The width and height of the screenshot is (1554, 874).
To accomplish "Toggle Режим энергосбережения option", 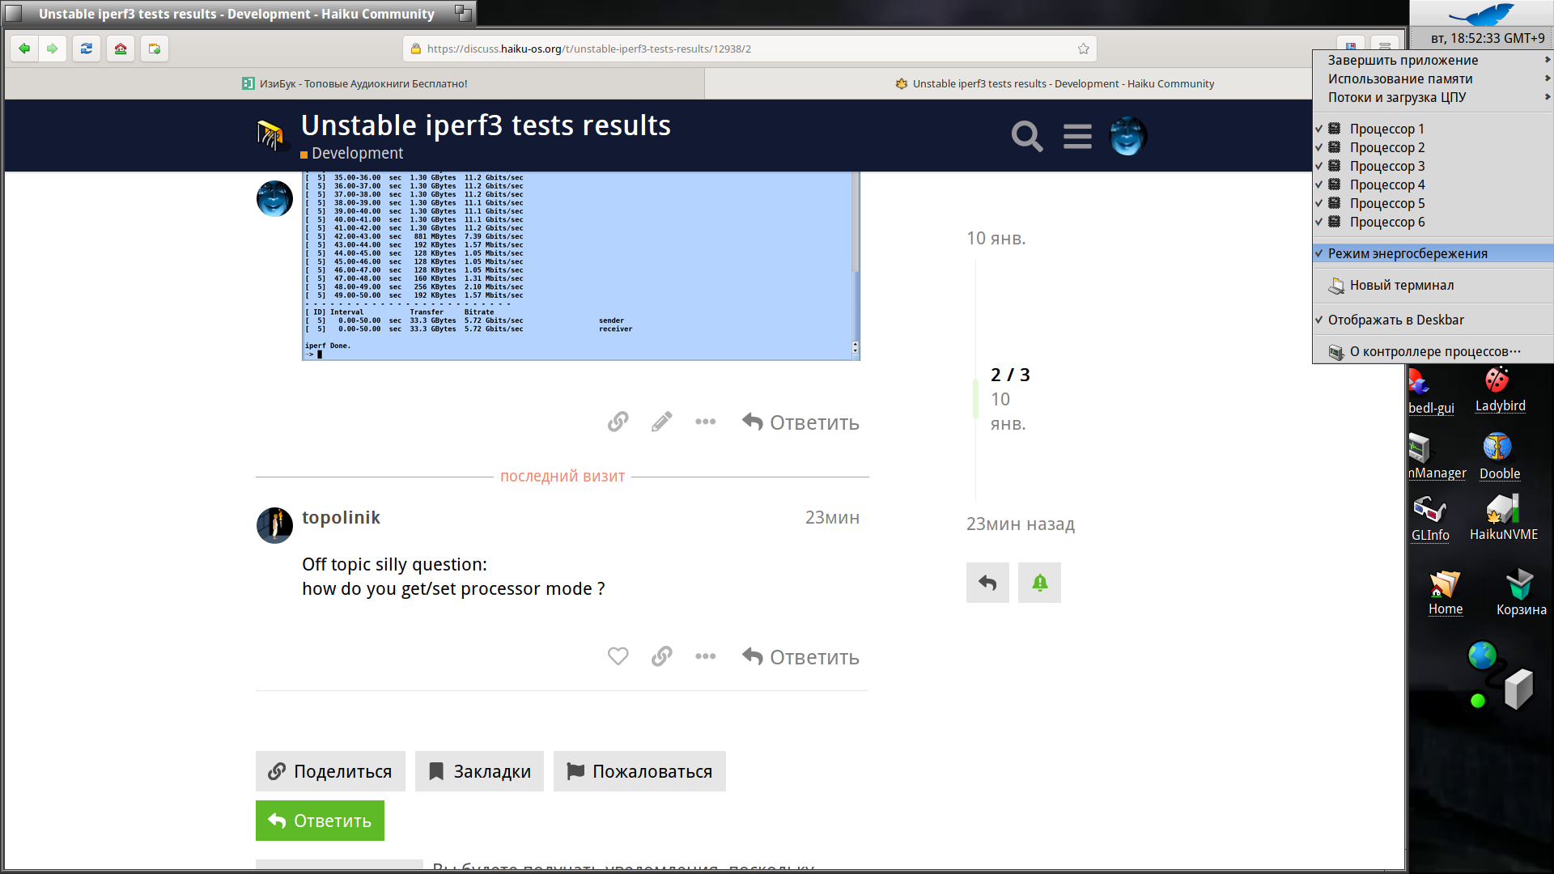I will point(1433,253).
